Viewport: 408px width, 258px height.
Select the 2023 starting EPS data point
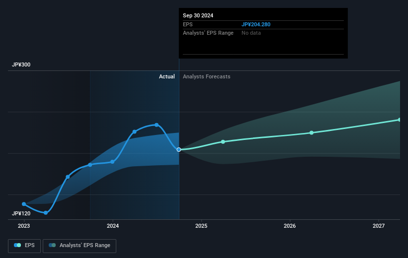click(x=24, y=204)
